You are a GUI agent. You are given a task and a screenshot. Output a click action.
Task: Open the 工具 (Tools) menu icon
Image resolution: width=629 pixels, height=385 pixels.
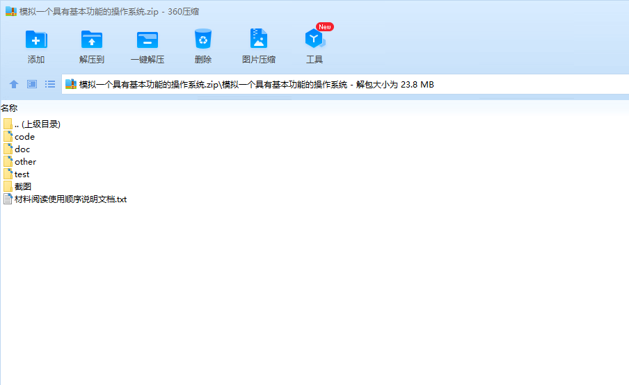[315, 39]
